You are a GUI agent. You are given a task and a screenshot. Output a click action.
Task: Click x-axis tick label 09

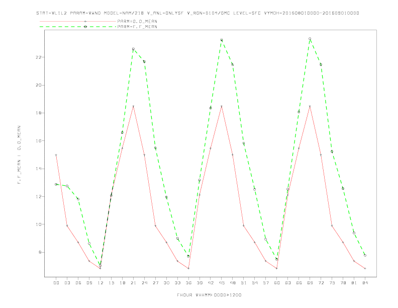click(89, 283)
